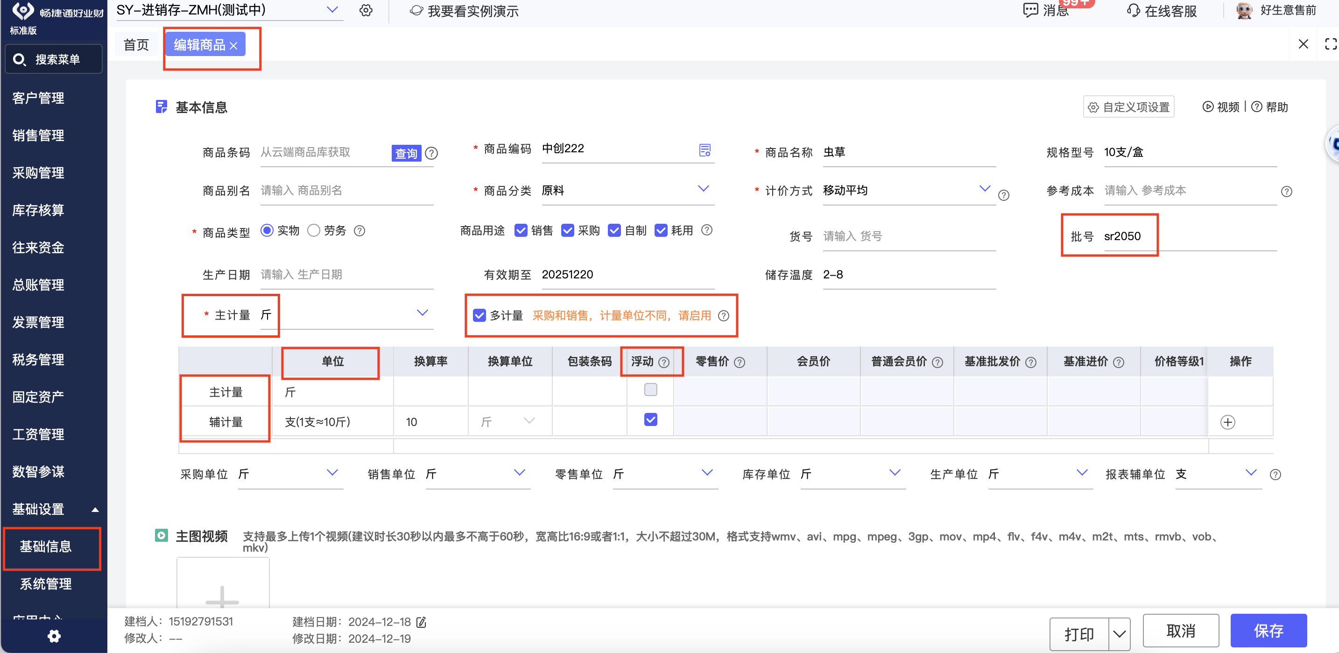Screen dimensions: 1339x653
Task: Click the edit icon next to creation date
Action: pyautogui.click(x=422, y=622)
